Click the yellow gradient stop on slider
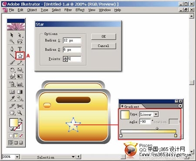 (x=176, y=135)
